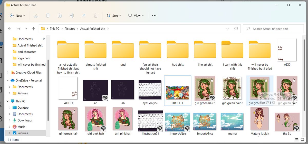
Task: Select 'Pictures' breadcrumb in address bar
Action: tap(70, 29)
